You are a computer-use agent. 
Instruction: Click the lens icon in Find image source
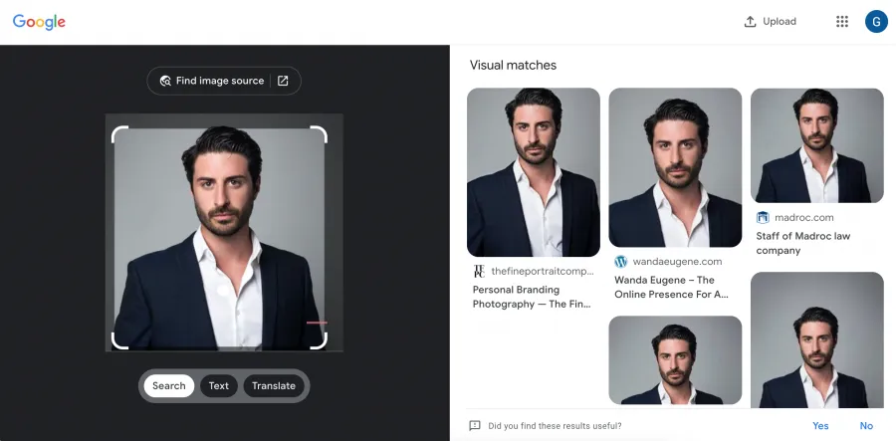[x=165, y=81]
